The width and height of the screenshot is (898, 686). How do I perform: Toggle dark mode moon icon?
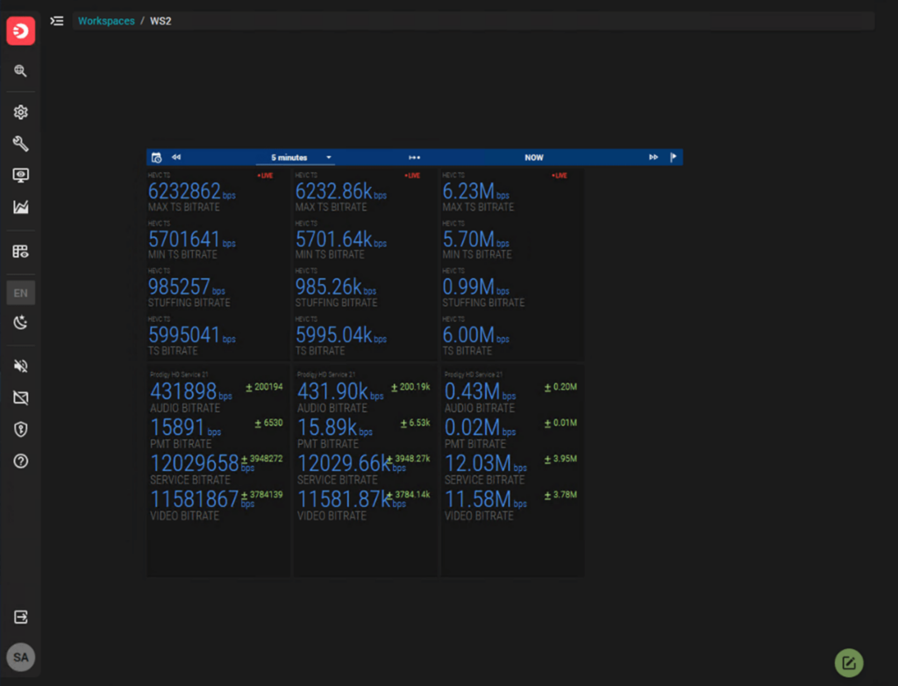coord(21,323)
